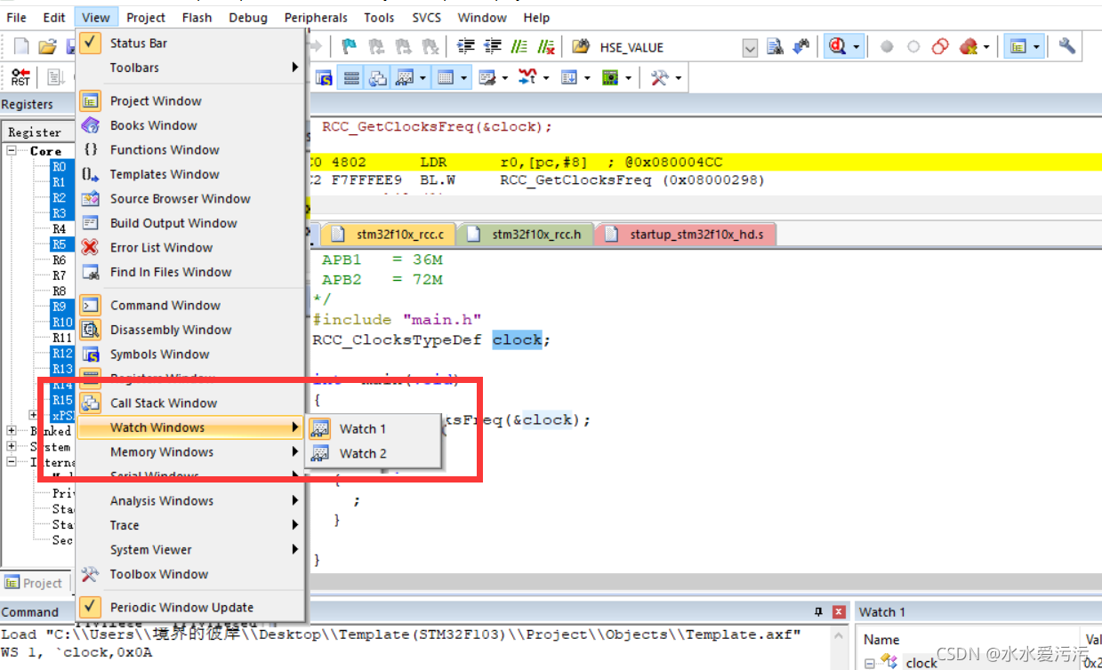Toggle bookmark flag icon in toolbar
1102x670 pixels.
[349, 47]
